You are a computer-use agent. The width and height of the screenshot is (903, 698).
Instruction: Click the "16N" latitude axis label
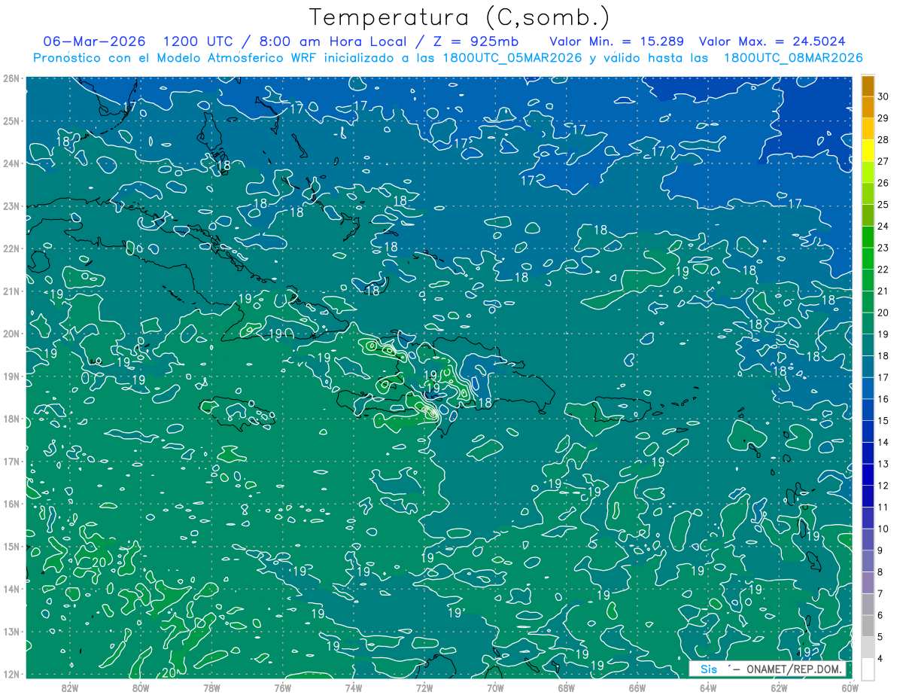pos(11,504)
